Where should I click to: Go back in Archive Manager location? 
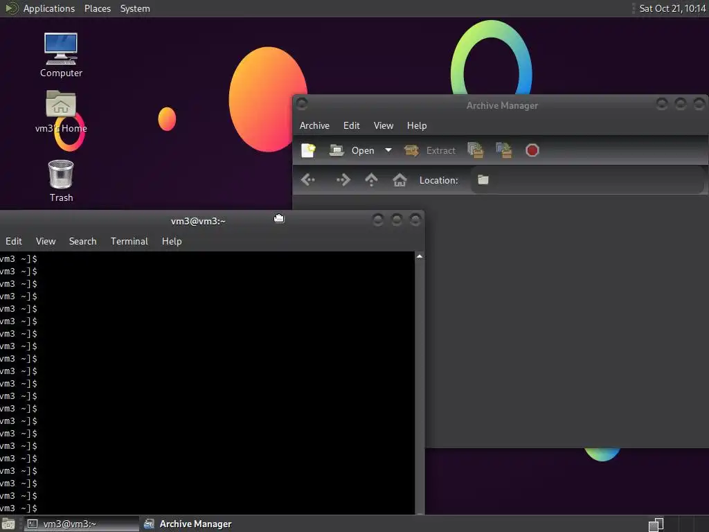point(308,180)
